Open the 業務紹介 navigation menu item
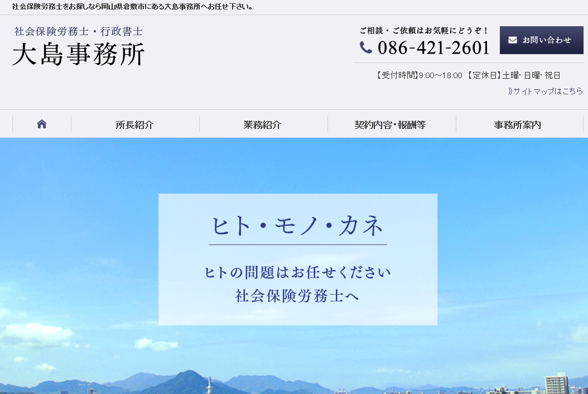588x394 pixels. click(x=263, y=125)
